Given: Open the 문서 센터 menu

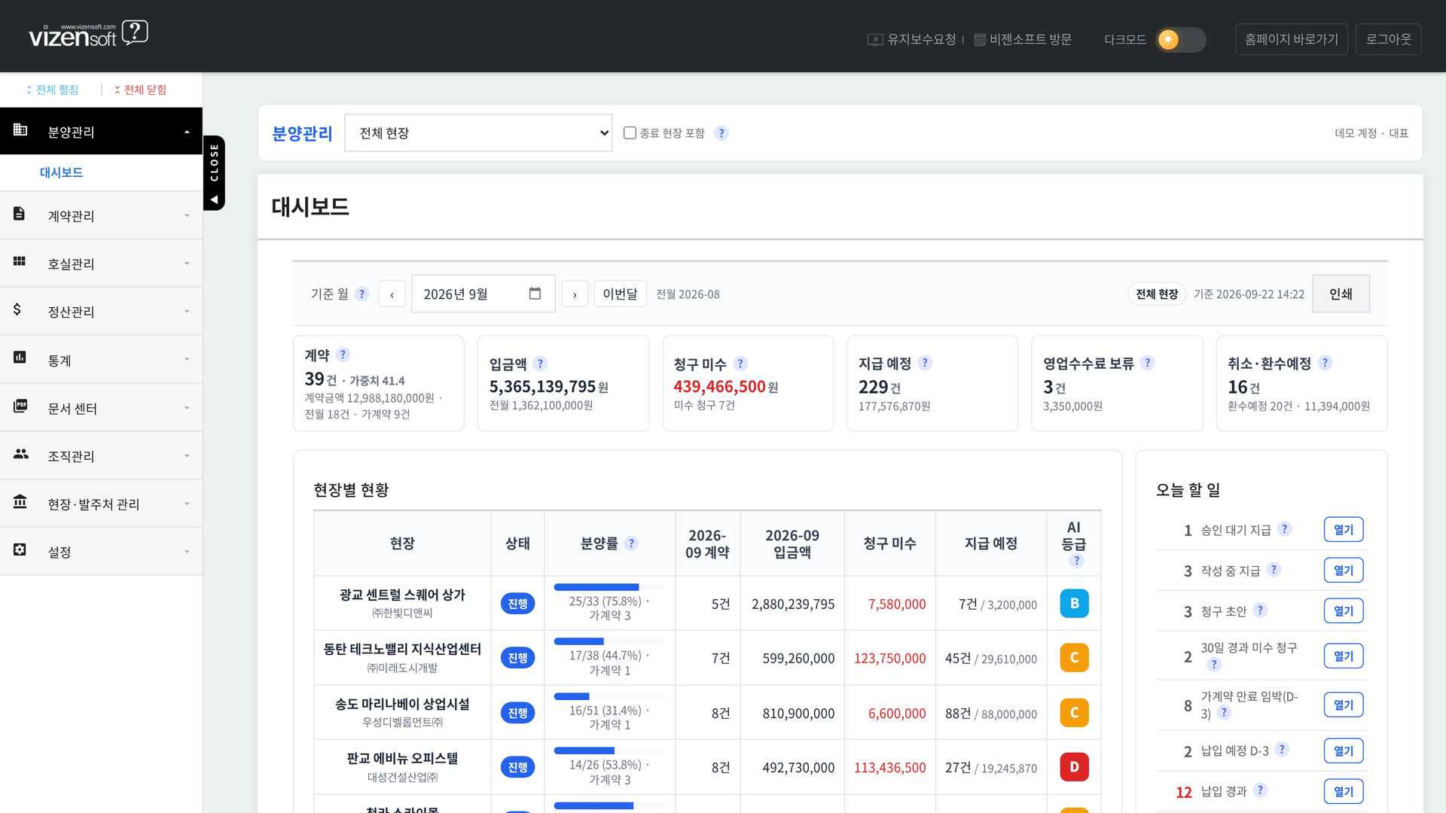Looking at the screenshot, I should [101, 407].
